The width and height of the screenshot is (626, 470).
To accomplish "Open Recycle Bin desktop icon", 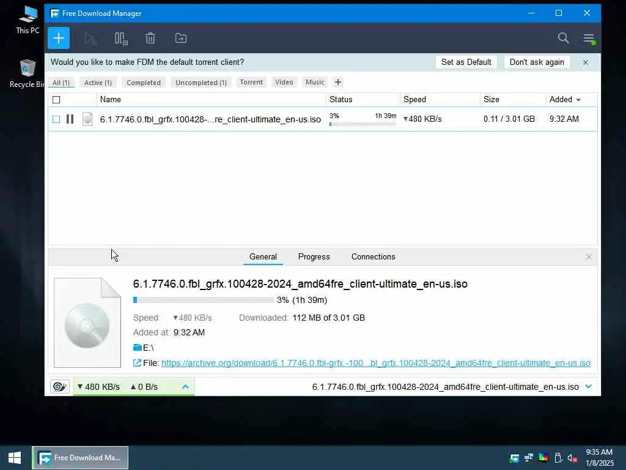I will 27,73.
